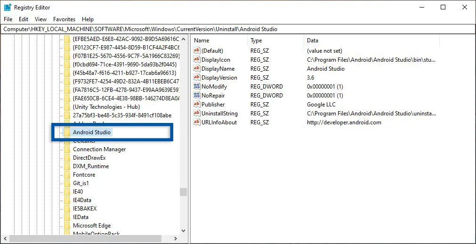476x244 pixels.
Task: Click folder icon of {EFBE5AED-E6E8 key
Action: [x=67, y=39]
